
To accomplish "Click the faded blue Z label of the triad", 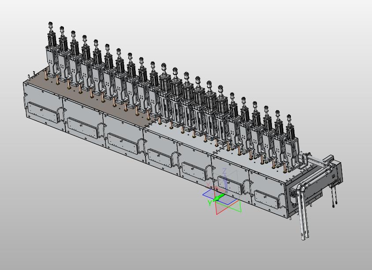I will pyautogui.click(x=224, y=171).
